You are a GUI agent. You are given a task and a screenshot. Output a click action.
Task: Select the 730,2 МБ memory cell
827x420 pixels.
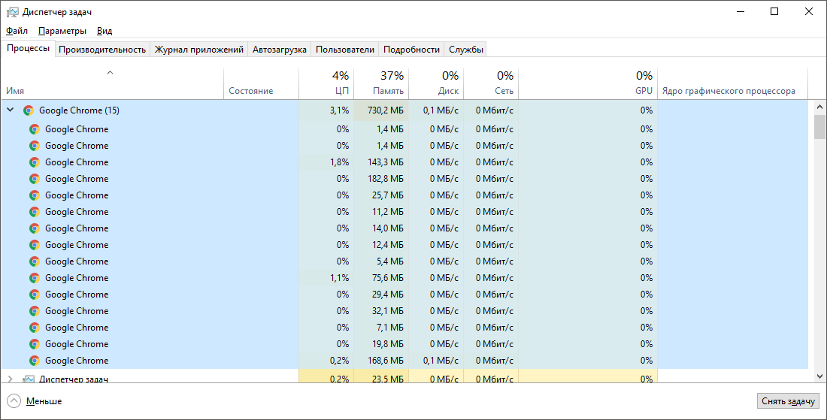tap(381, 110)
